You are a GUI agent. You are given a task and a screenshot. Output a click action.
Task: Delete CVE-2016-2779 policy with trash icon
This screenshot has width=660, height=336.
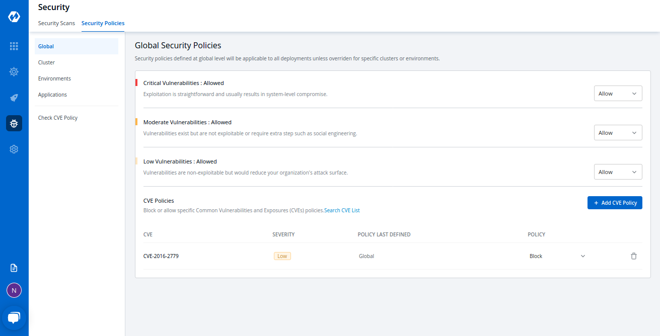click(633, 256)
